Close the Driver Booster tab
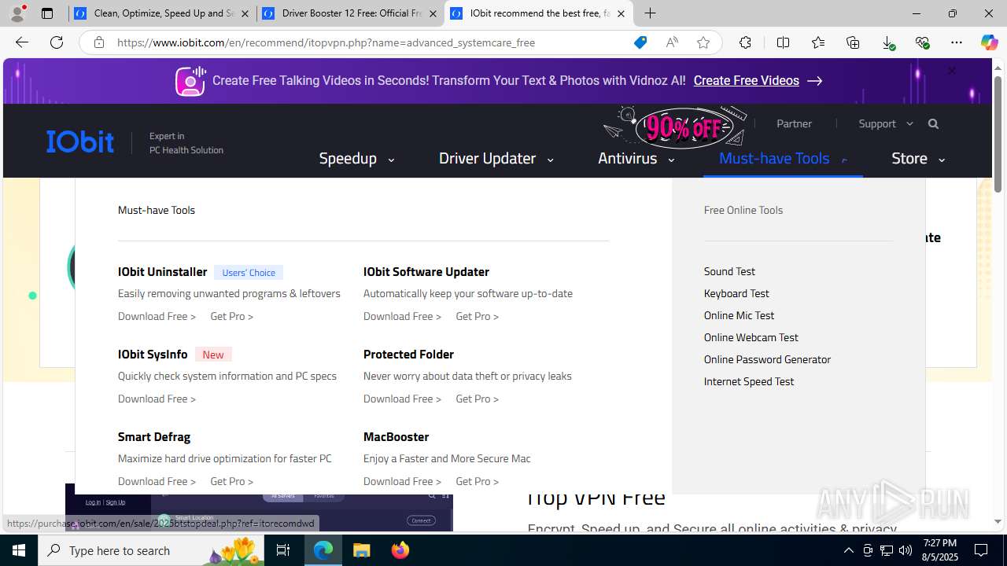1007x566 pixels. [433, 13]
